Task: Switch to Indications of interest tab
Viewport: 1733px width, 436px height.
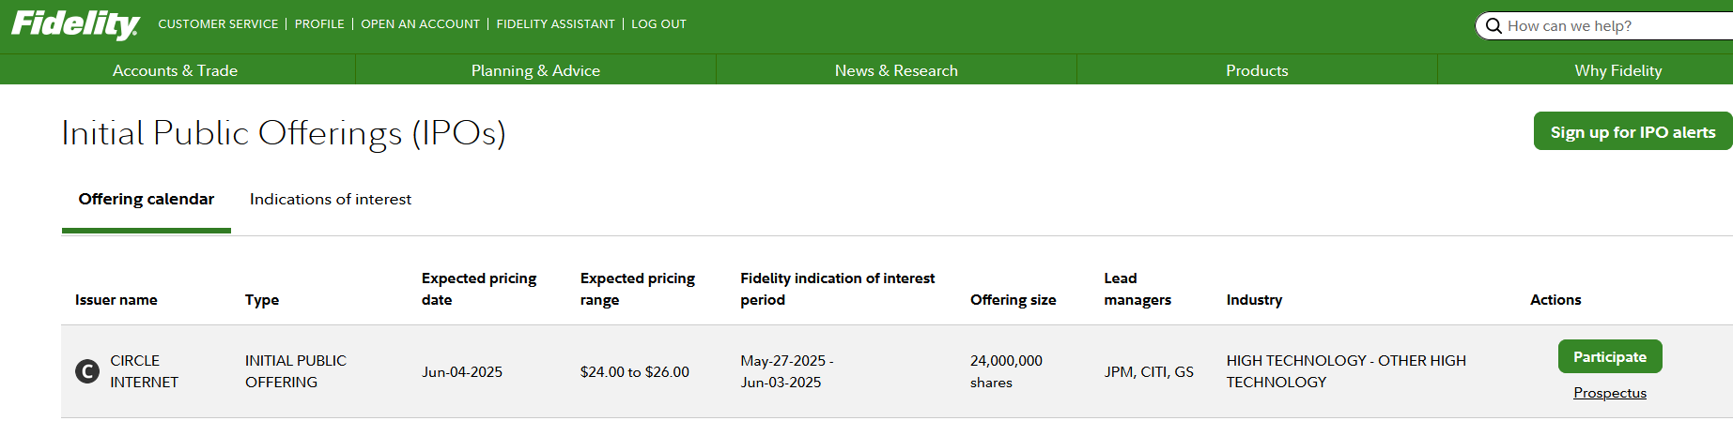Action: point(331,199)
